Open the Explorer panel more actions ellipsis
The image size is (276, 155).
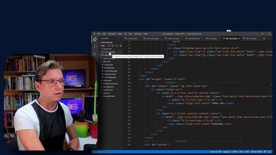tap(119, 38)
